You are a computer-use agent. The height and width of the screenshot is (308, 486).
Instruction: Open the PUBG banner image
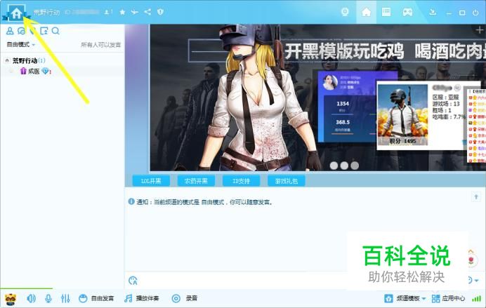click(317, 98)
